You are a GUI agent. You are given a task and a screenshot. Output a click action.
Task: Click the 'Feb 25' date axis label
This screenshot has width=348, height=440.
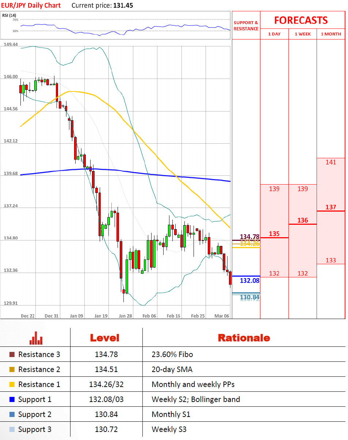[x=198, y=316]
